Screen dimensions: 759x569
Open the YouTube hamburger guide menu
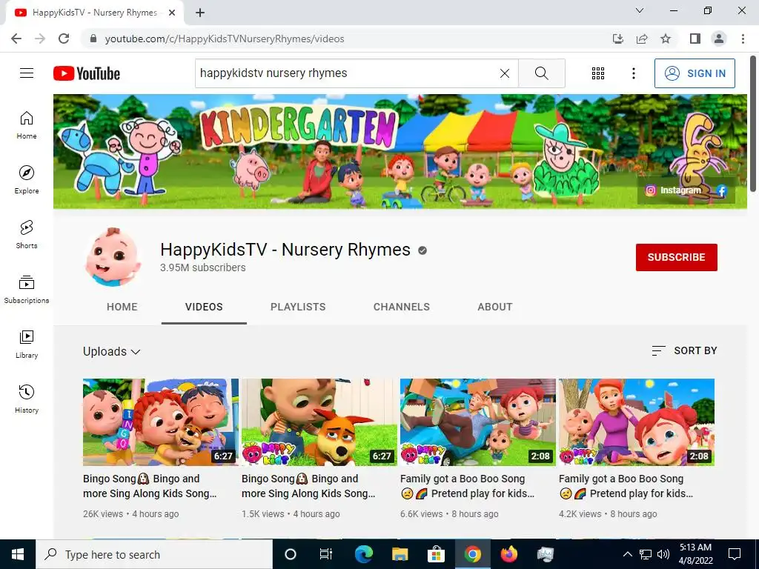click(x=27, y=73)
